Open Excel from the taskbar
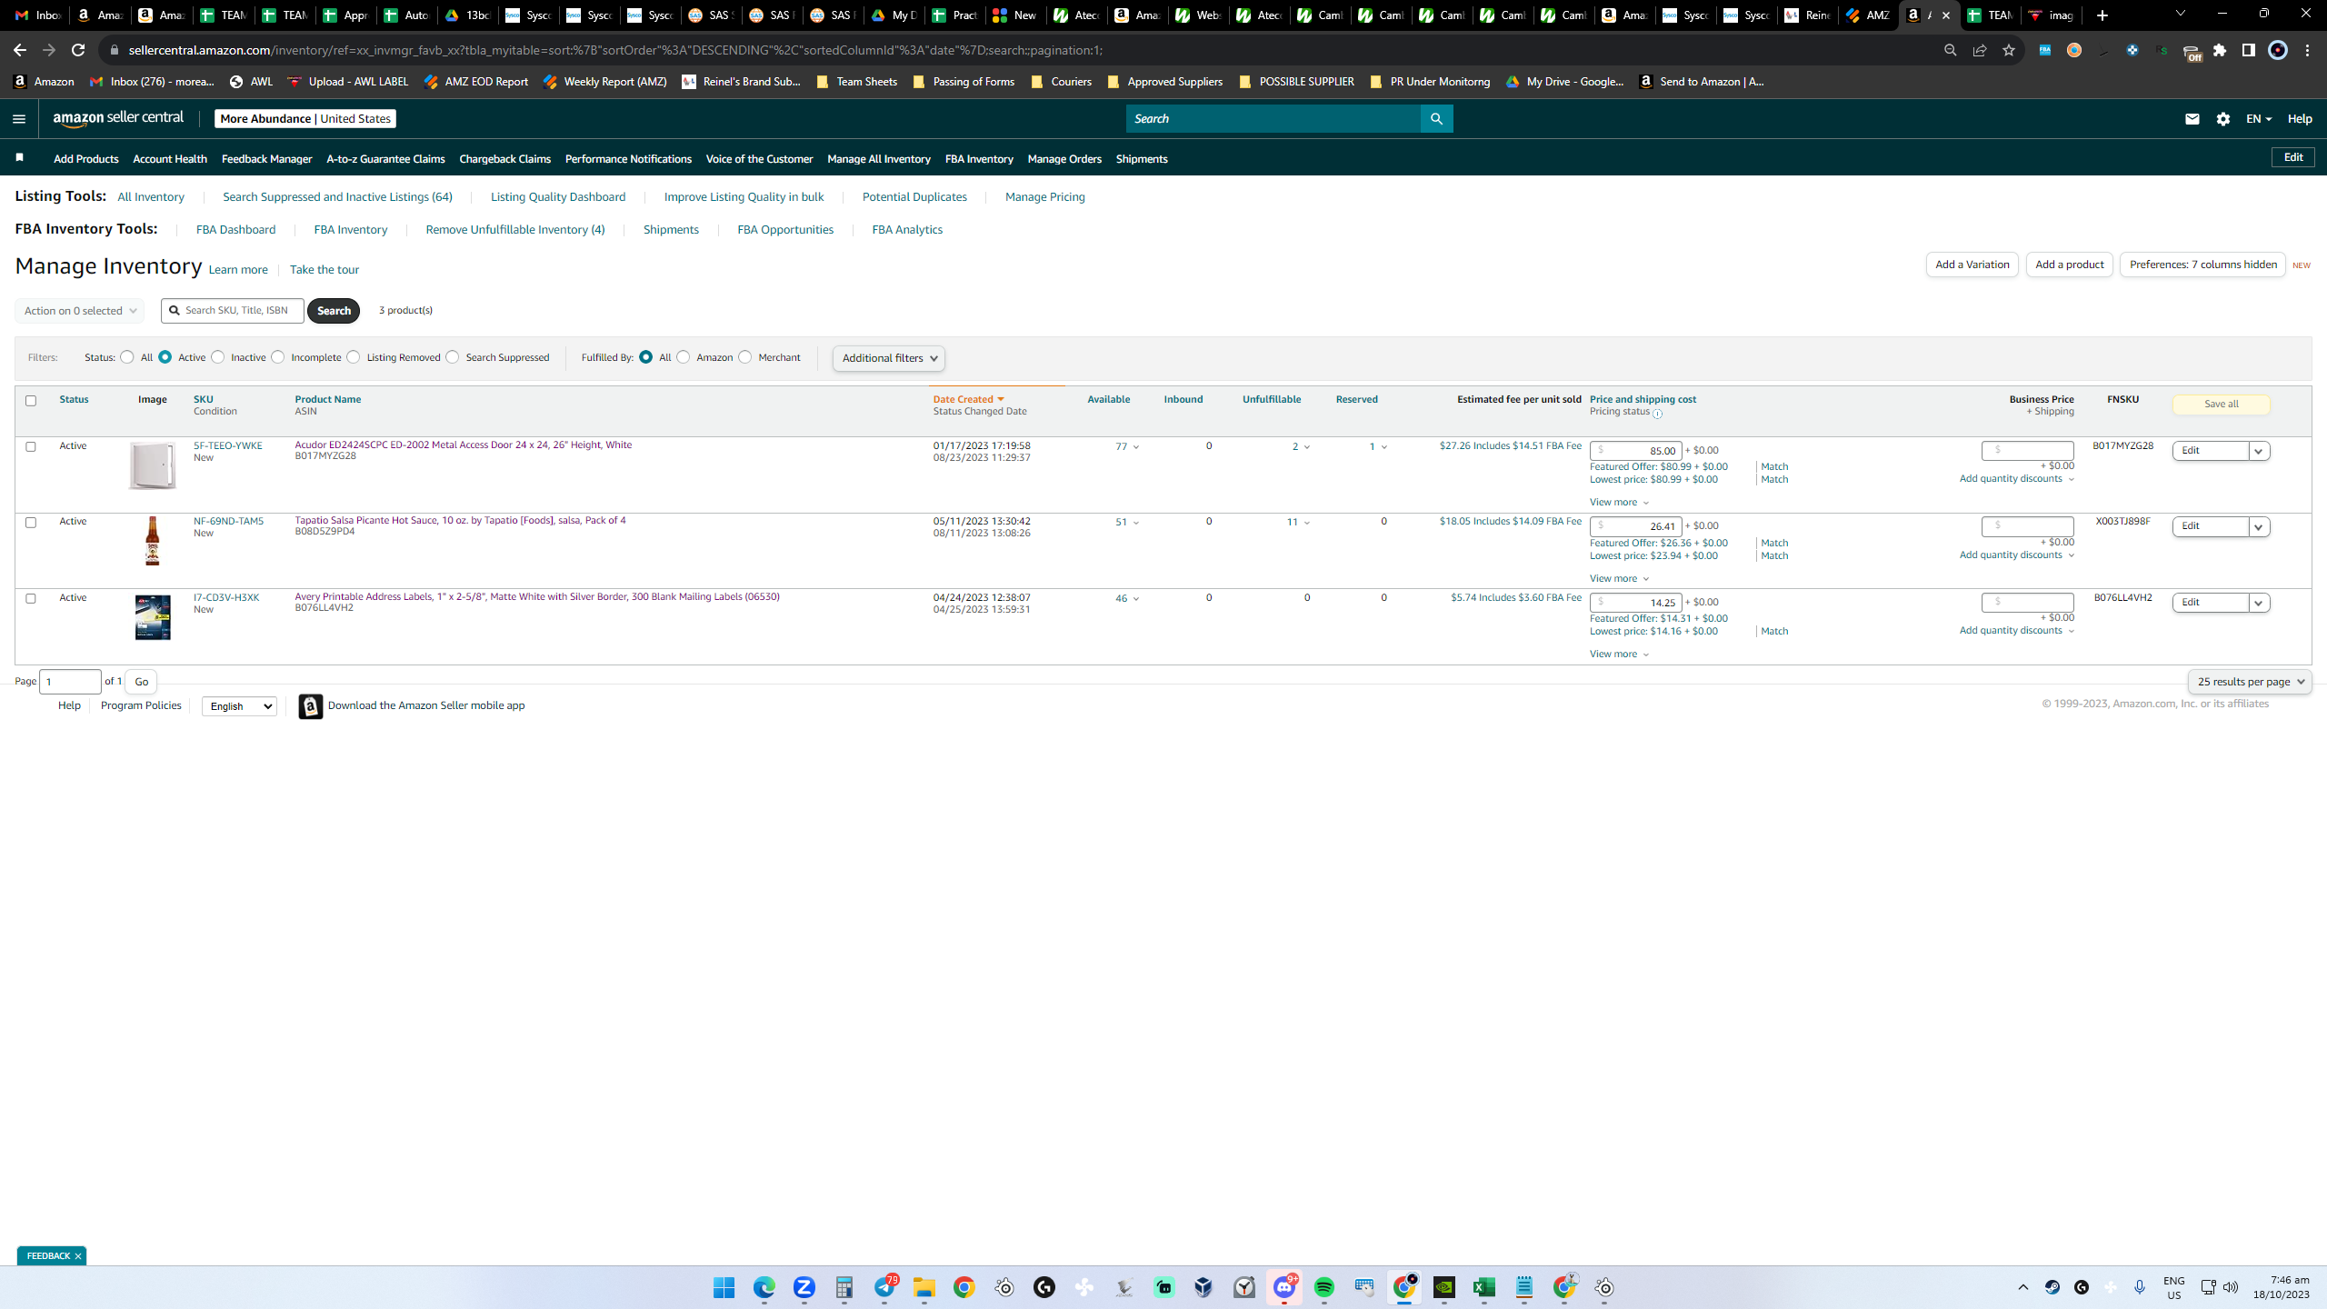 point(1483,1287)
